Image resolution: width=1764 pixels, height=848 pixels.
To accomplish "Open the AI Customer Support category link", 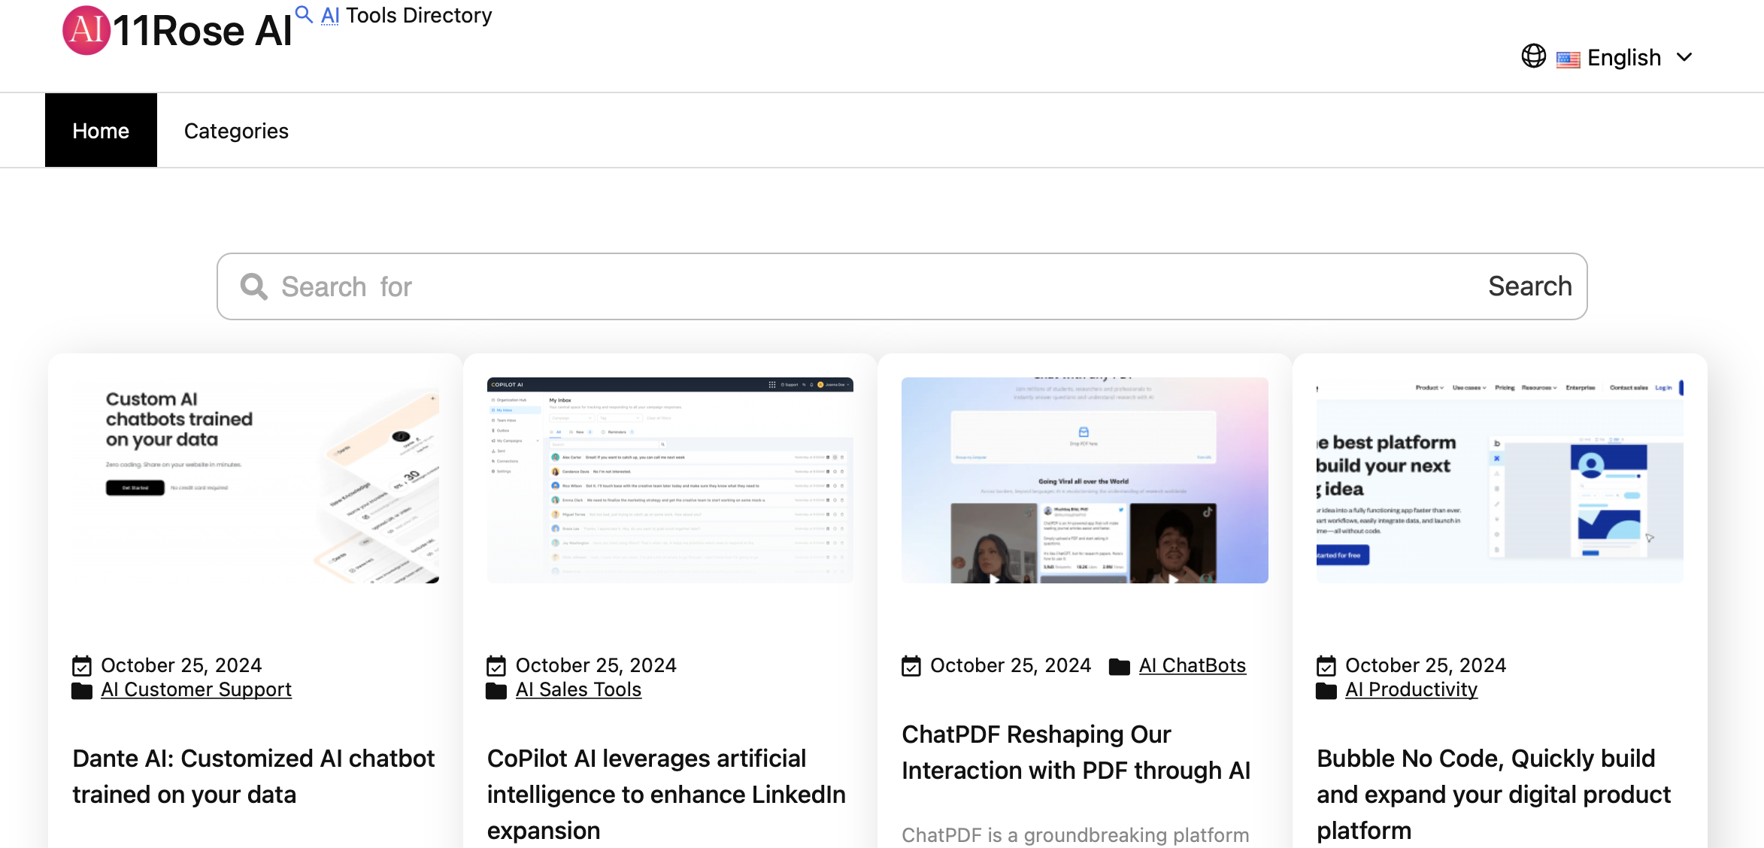I will [196, 689].
